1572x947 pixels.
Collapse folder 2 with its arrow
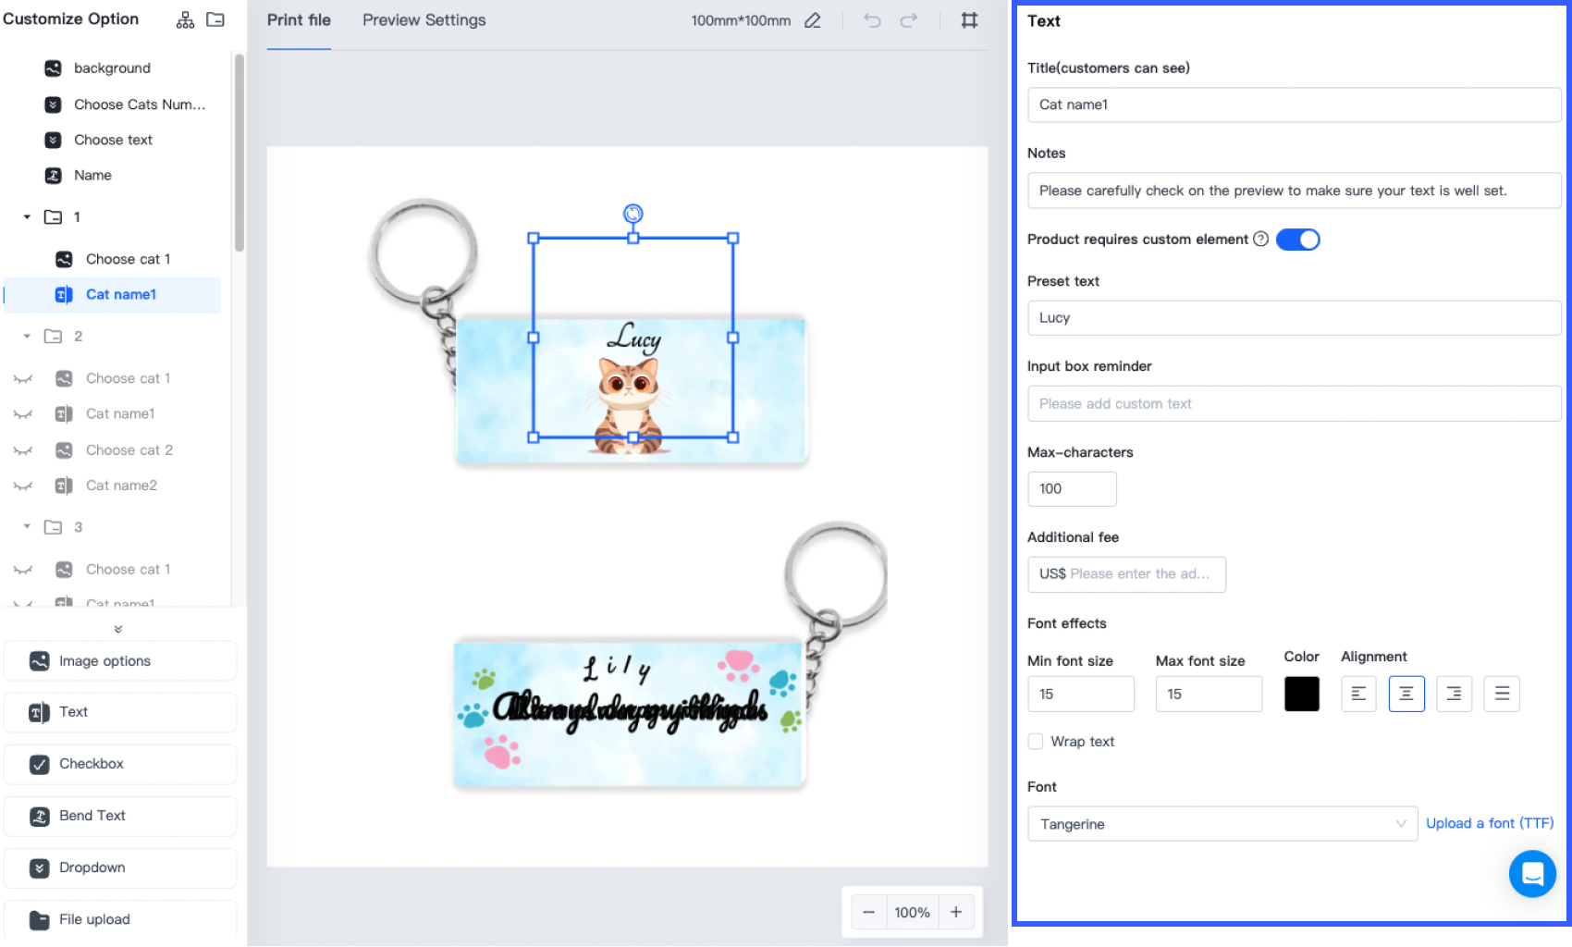[27, 337]
